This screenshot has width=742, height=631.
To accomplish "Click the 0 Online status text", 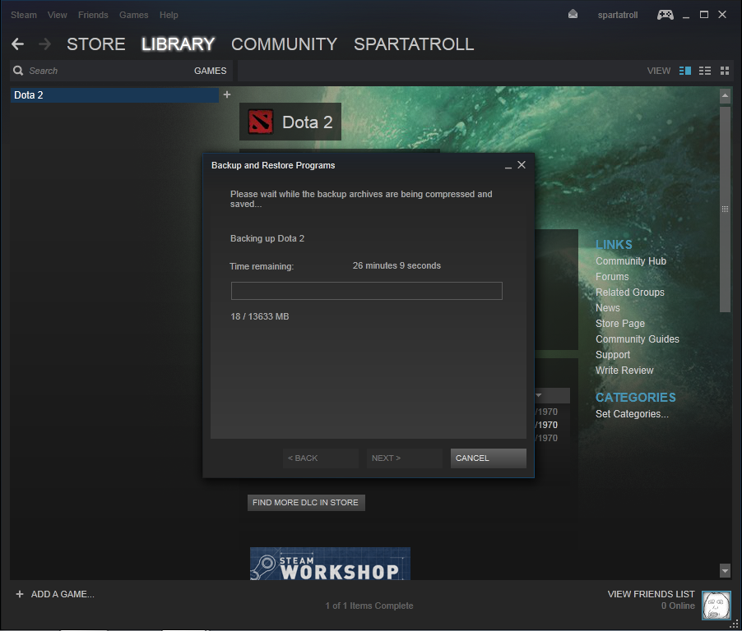I will click(678, 606).
